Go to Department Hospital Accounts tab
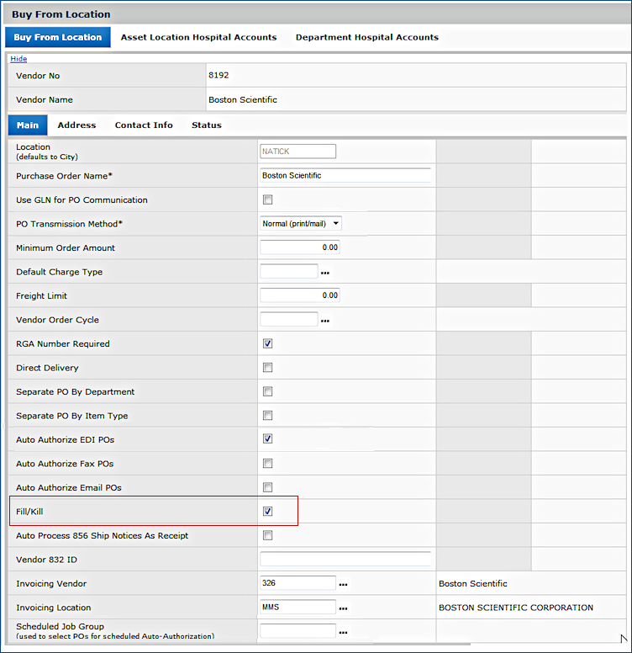This screenshot has width=632, height=653. point(366,37)
